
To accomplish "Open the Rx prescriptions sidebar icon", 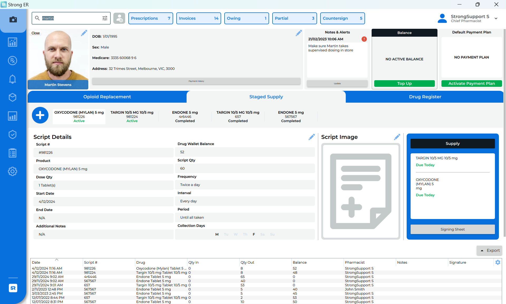I will pos(12,61).
